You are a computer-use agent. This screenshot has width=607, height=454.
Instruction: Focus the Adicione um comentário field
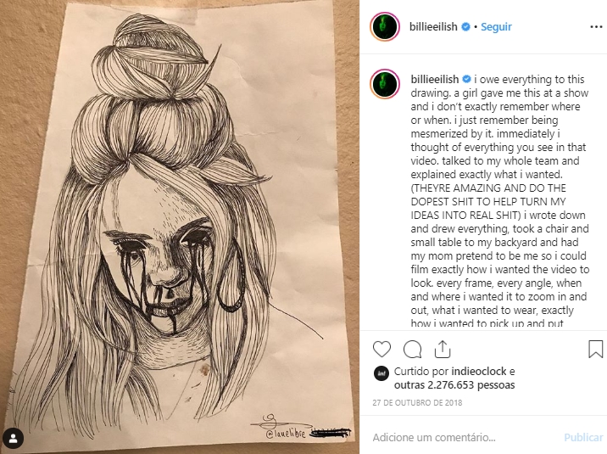(465, 438)
